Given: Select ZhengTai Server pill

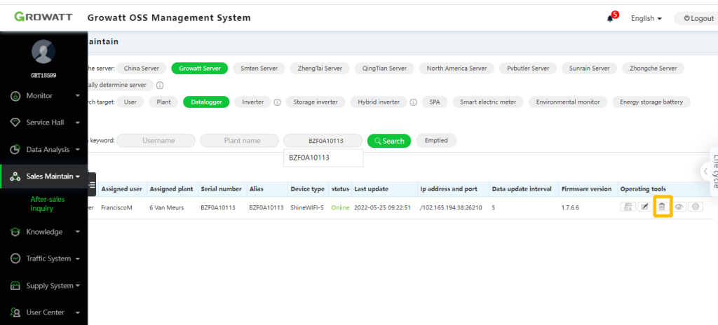Looking at the screenshot, I should (320, 68).
